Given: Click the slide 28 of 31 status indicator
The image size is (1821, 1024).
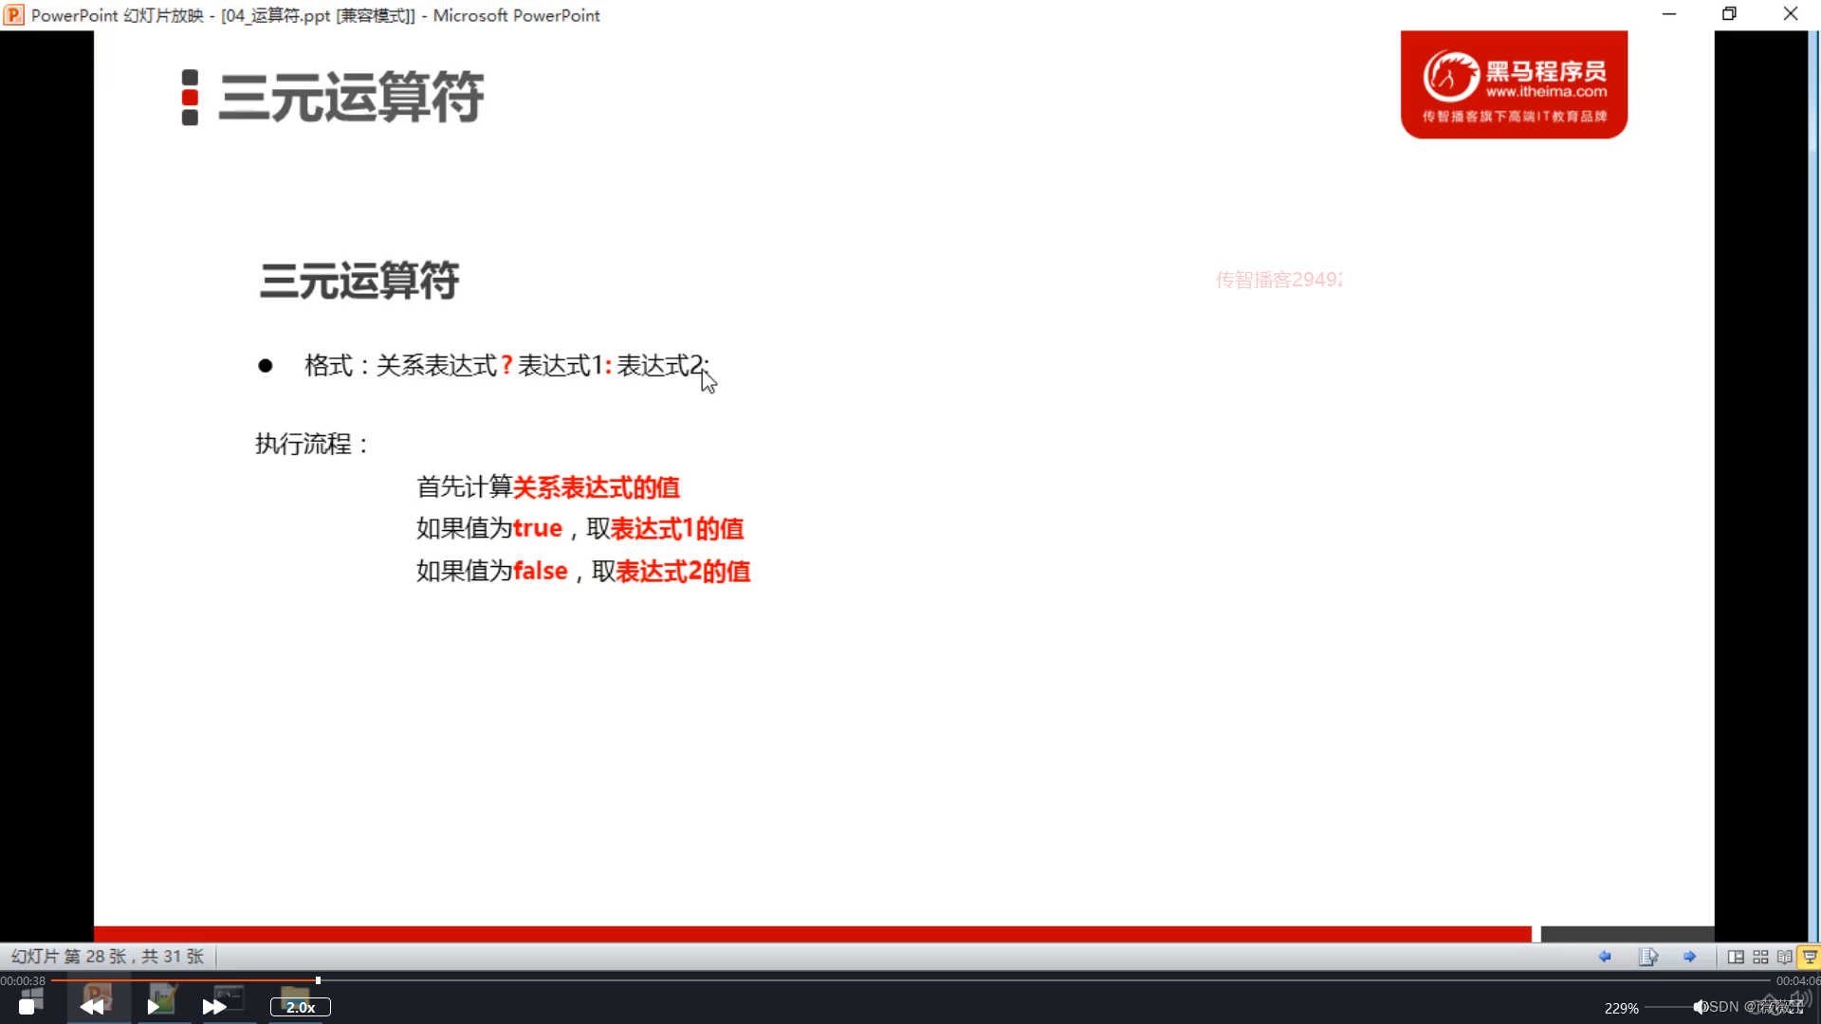Looking at the screenshot, I should (107, 957).
